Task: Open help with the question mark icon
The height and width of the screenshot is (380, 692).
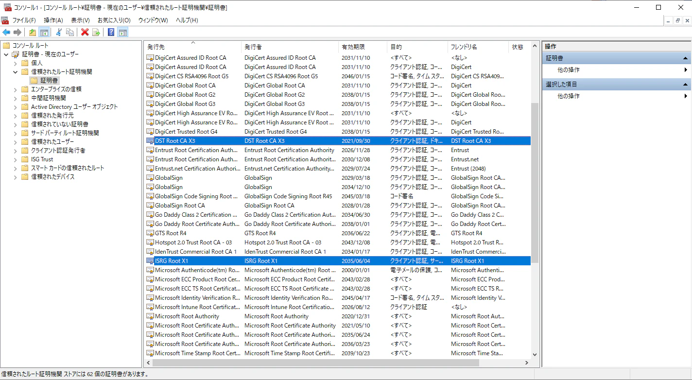Action: click(111, 33)
